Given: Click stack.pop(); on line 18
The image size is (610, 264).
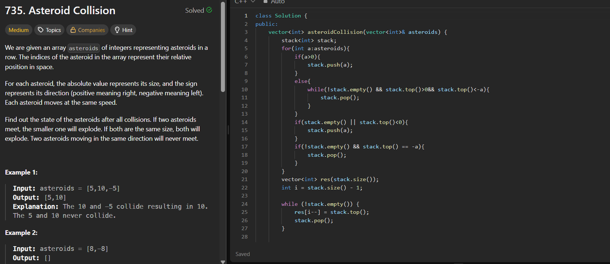Looking at the screenshot, I should [x=327, y=155].
